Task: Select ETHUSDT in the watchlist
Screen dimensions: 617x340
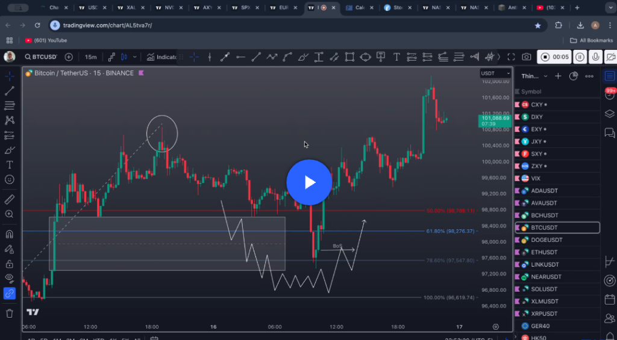Action: pyautogui.click(x=544, y=252)
